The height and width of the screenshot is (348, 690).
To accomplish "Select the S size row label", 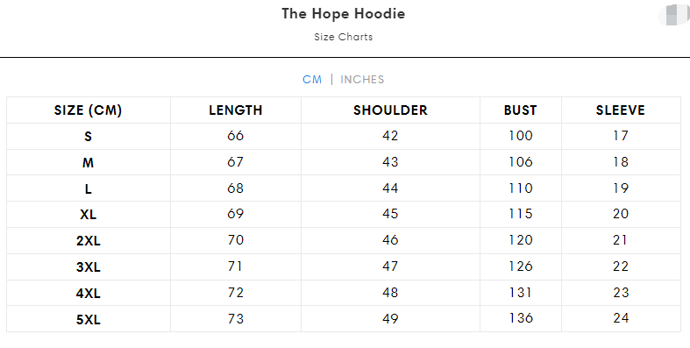I will pyautogui.click(x=88, y=137).
